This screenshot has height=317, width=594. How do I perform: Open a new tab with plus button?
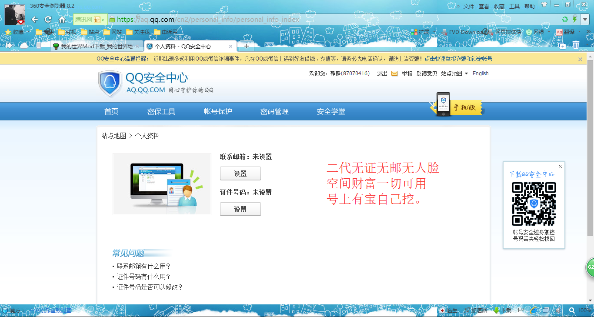pyautogui.click(x=247, y=46)
